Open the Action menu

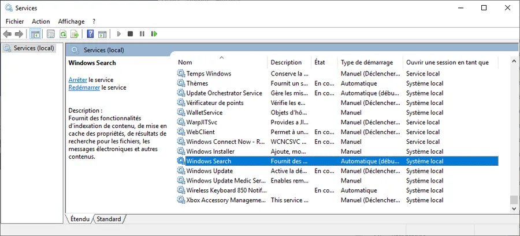41,21
